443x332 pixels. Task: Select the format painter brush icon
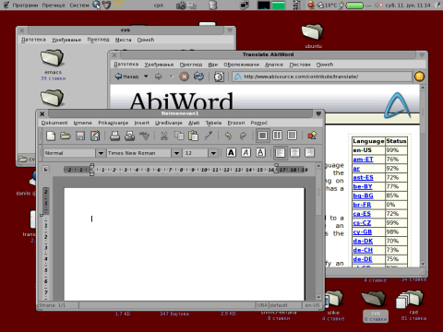click(x=209, y=136)
